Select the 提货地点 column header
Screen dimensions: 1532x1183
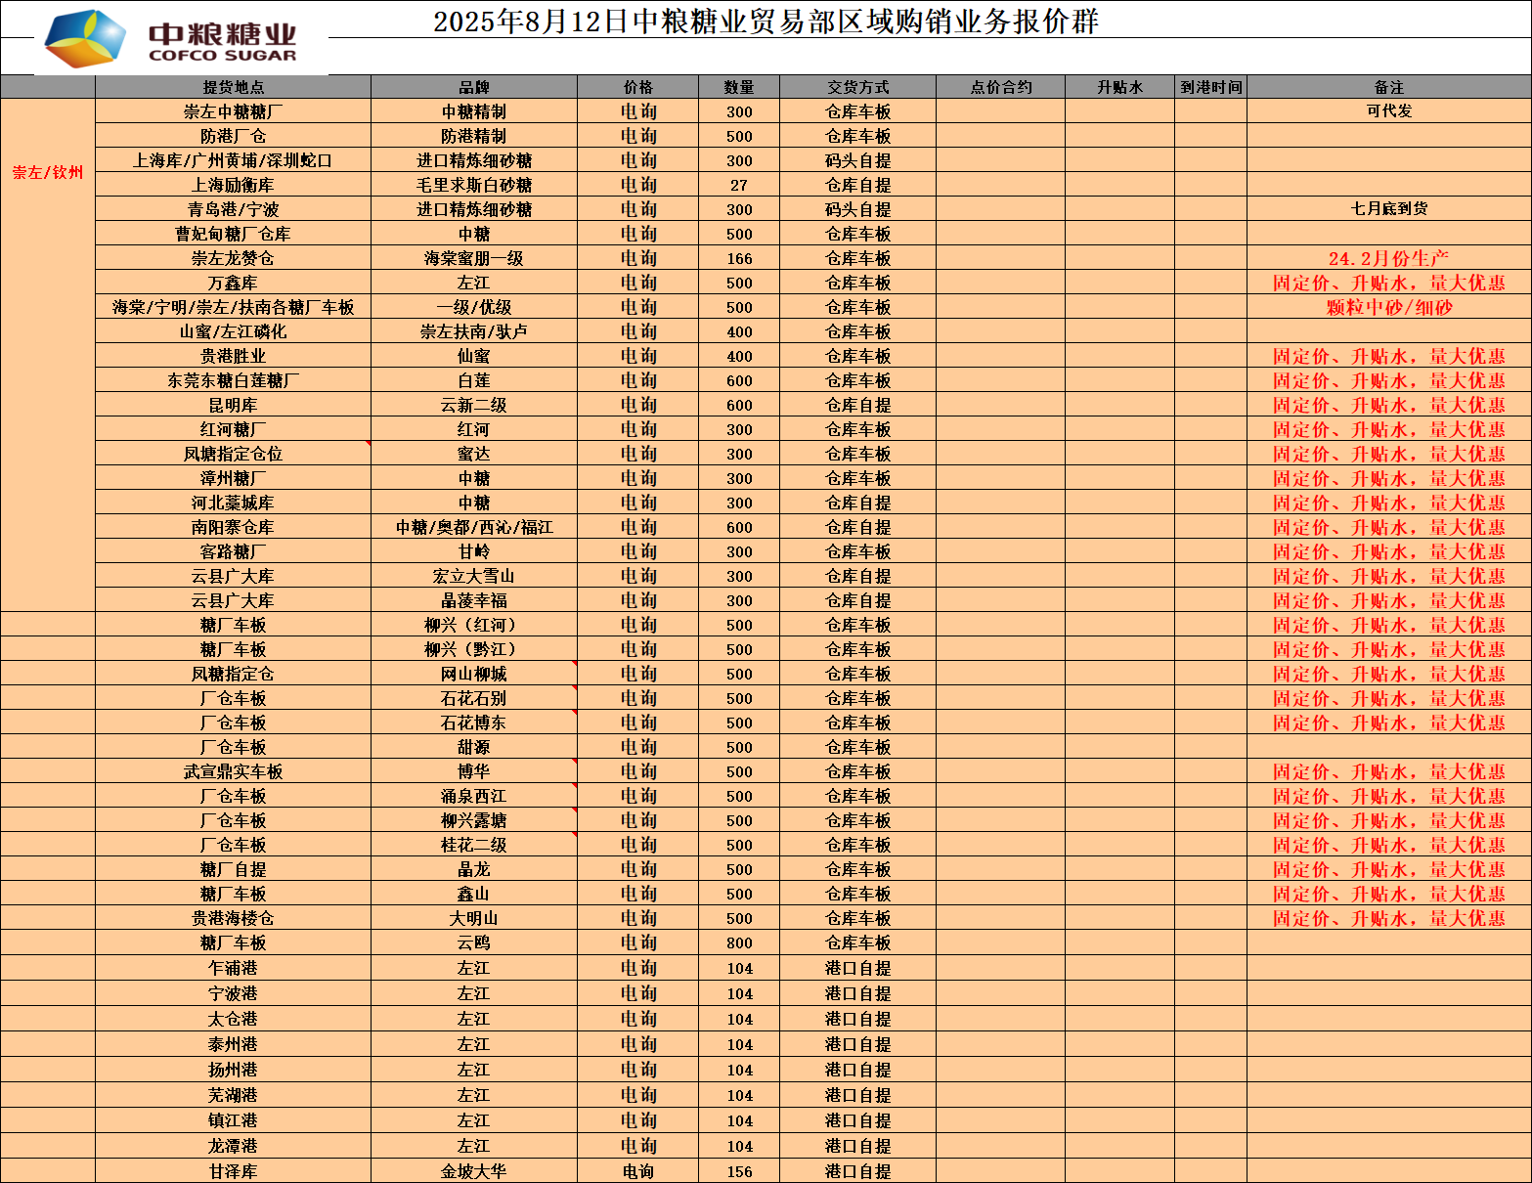coord(233,87)
